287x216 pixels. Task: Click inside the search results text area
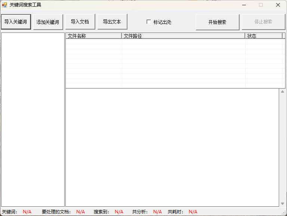(172, 148)
